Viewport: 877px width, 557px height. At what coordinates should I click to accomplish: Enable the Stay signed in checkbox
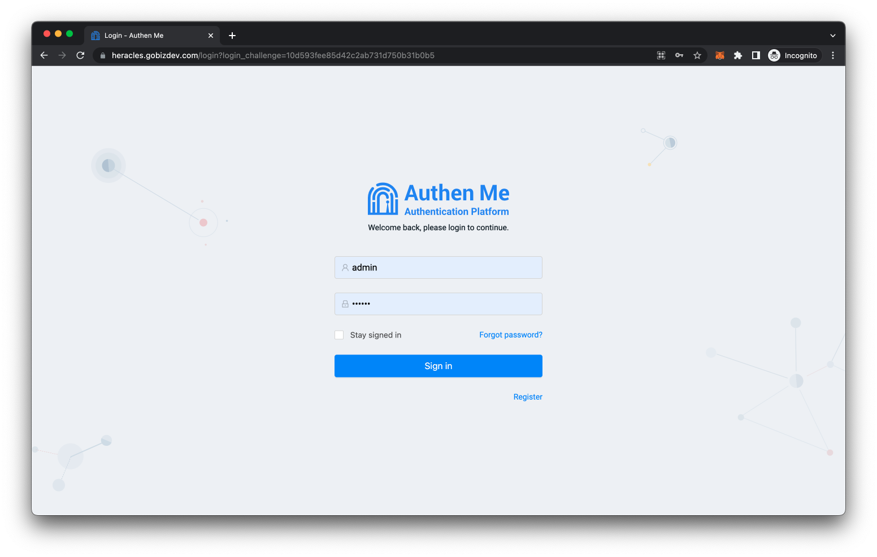click(x=338, y=335)
